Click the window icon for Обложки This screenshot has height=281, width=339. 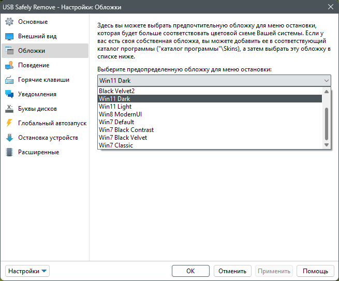[x=9, y=51]
